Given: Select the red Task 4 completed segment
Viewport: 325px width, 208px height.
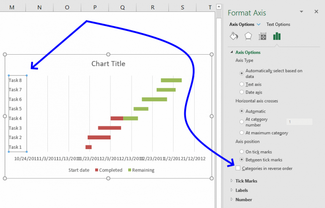Looking at the screenshot, I should pos(117,118).
